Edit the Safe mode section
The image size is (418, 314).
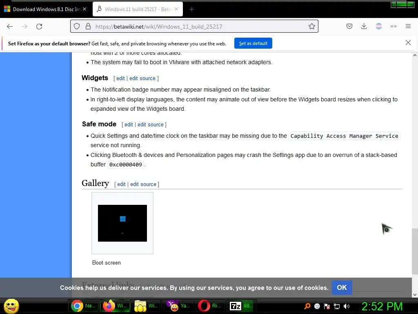[x=129, y=124]
